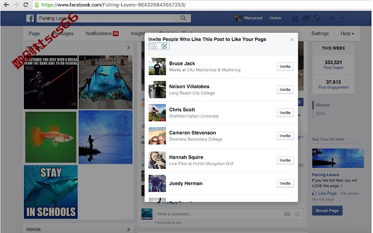Image resolution: width=373 pixels, height=233 pixels.
Task: Invite Bruce Jack to like page
Action: [285, 66]
